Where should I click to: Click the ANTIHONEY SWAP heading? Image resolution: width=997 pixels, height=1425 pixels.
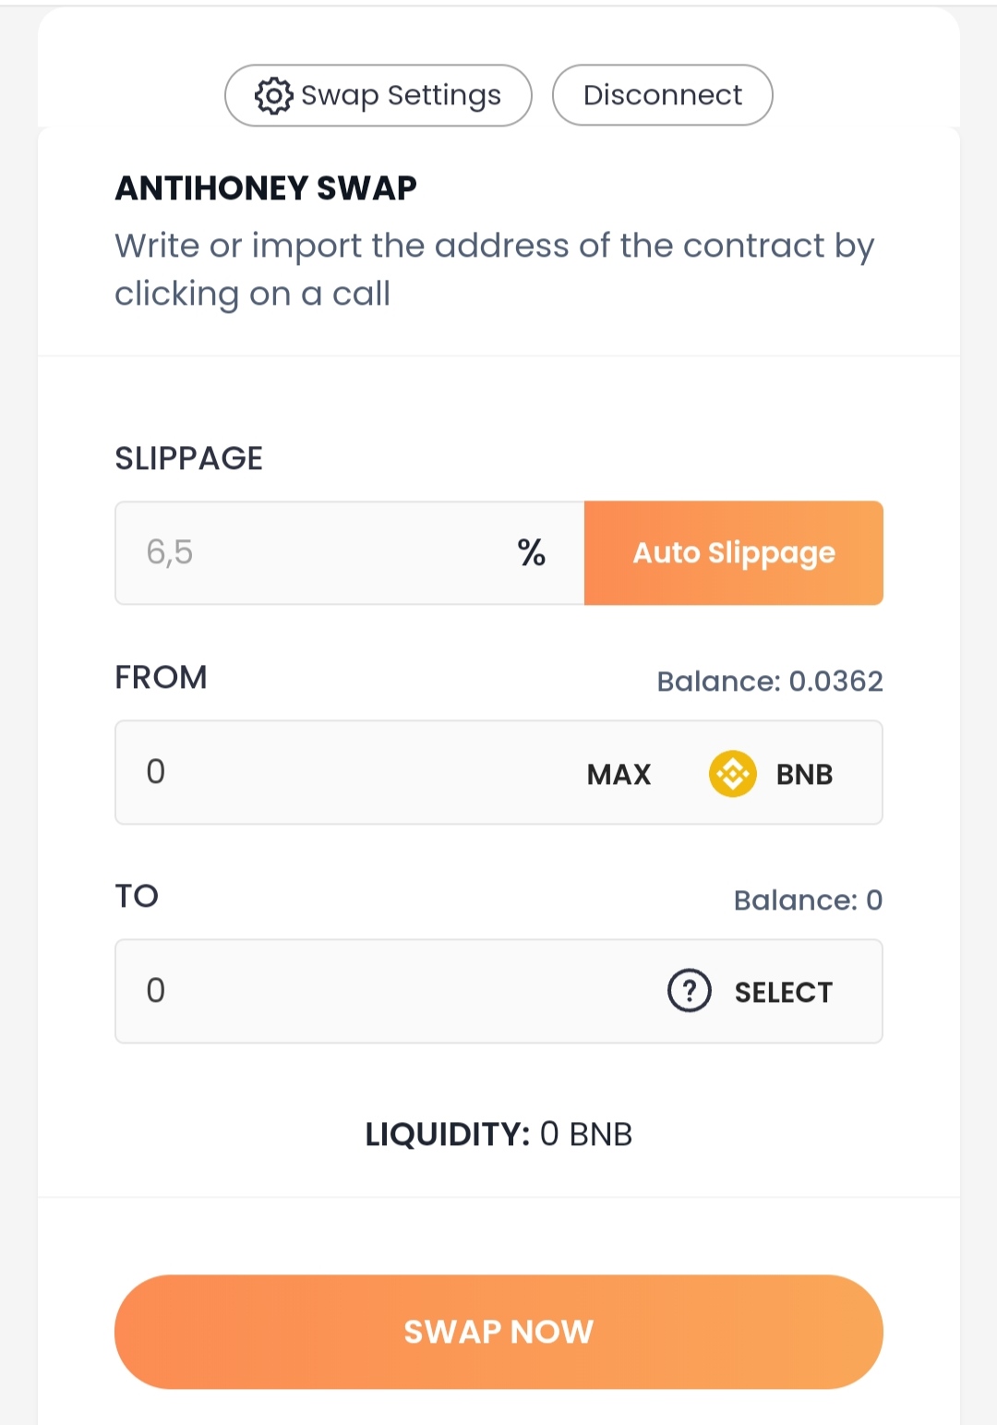click(x=266, y=188)
